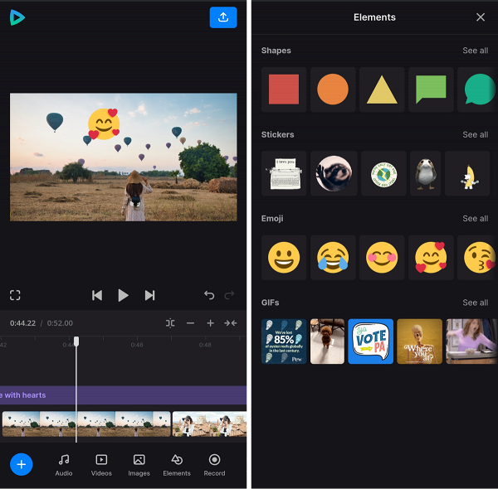Add the green rectangular speech bubble shape
The image size is (498, 489).
(x=431, y=90)
